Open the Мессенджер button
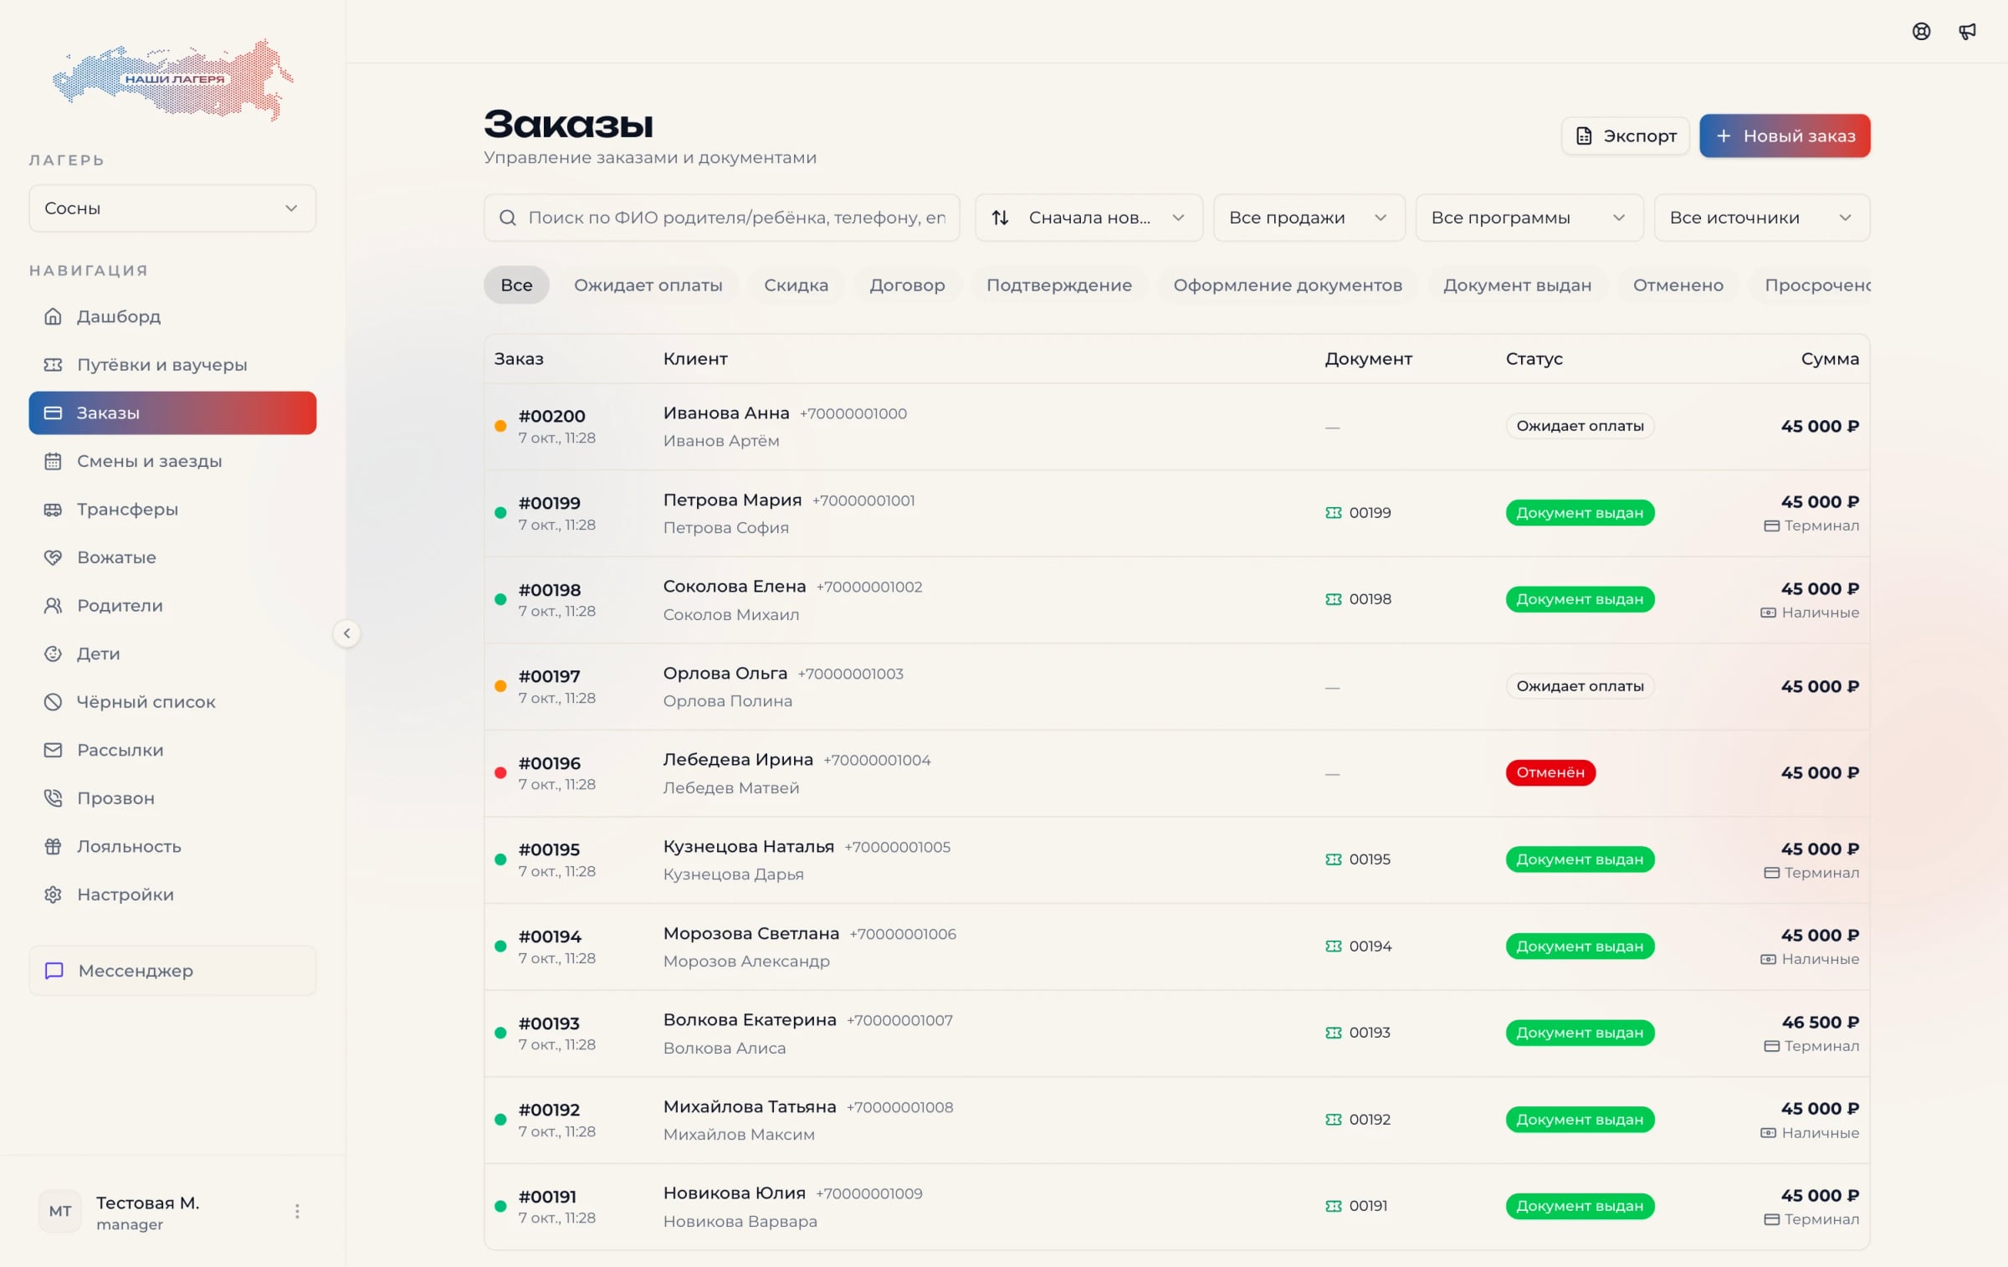 pyautogui.click(x=172, y=971)
